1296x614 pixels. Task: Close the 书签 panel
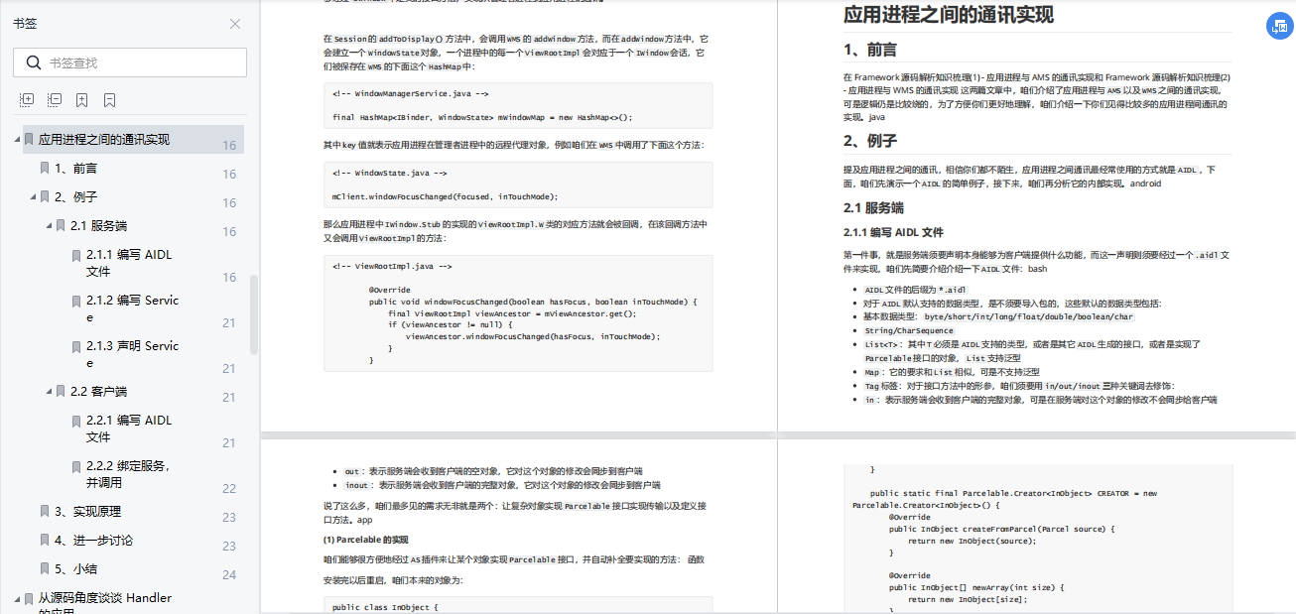click(x=234, y=24)
